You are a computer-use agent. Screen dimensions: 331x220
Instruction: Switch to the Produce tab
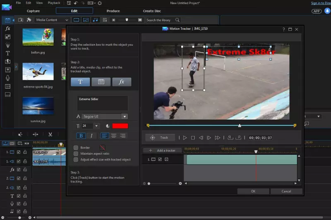tap(113, 11)
